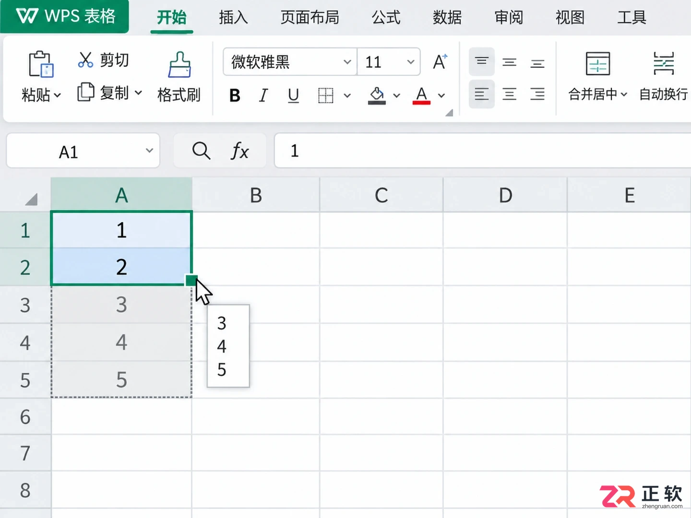Align text left
Screen dimensions: 691x518
tap(482, 94)
